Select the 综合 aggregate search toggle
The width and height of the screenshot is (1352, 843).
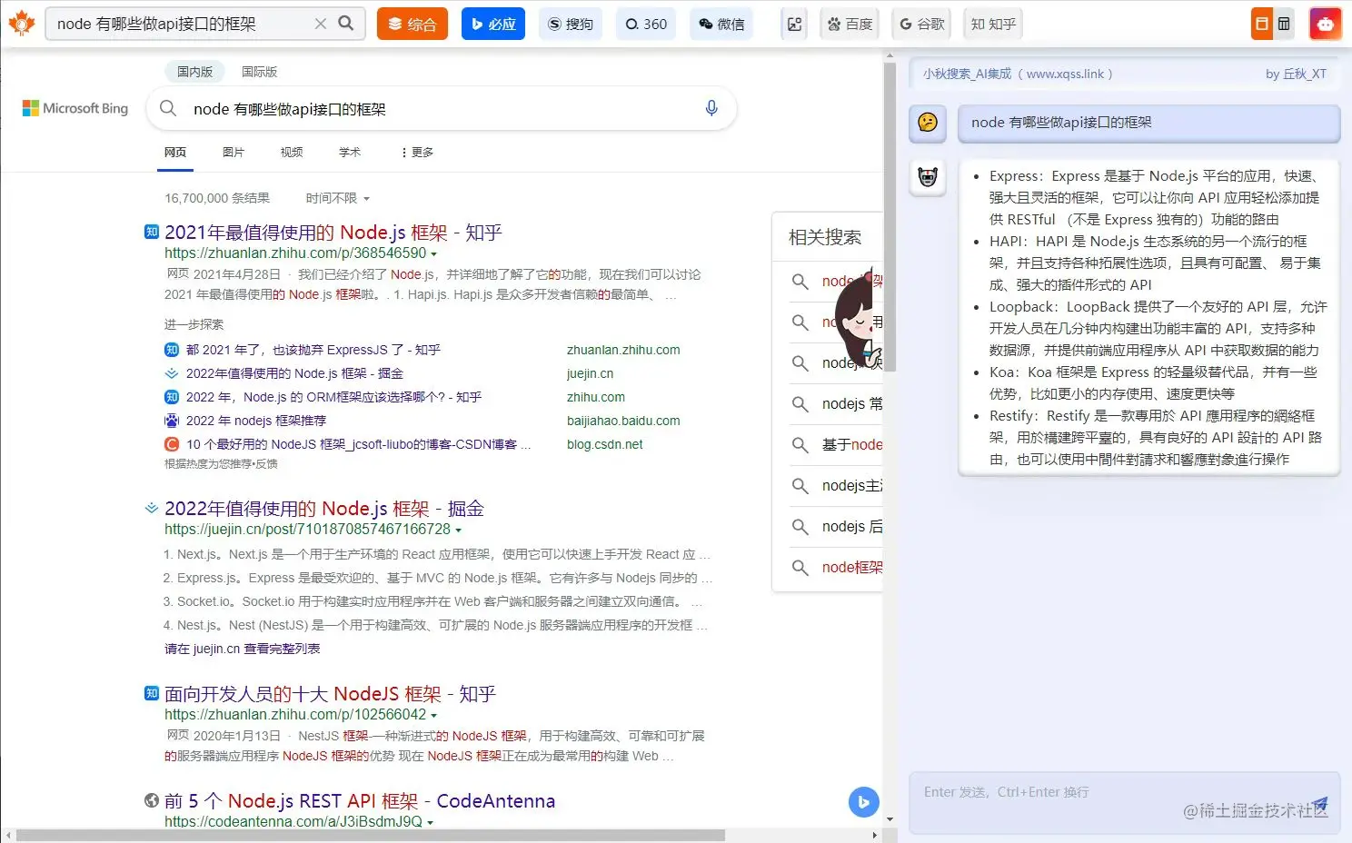click(x=412, y=24)
